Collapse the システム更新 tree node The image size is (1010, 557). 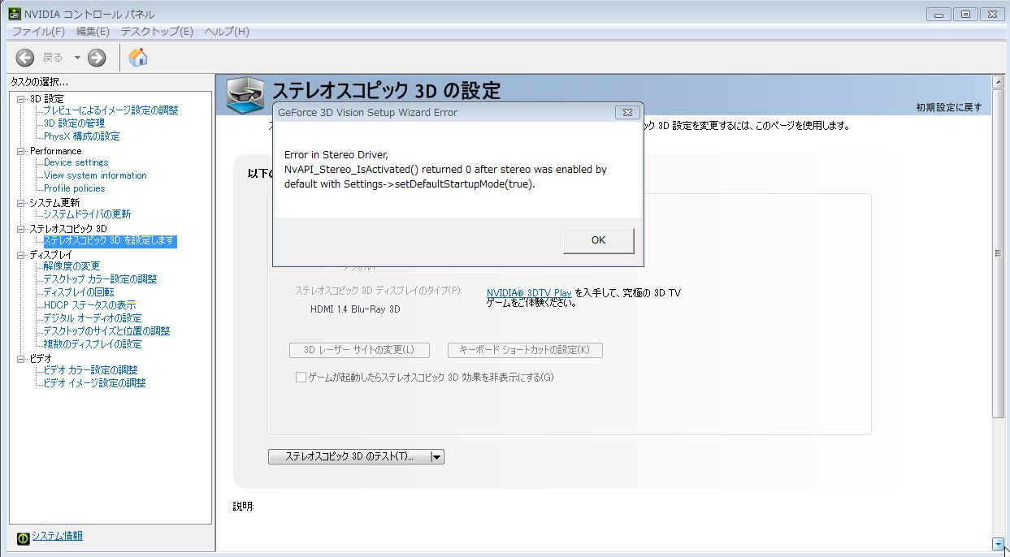pos(21,203)
